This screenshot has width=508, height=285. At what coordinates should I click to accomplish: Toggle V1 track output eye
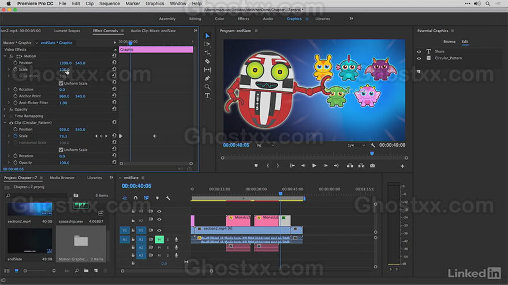(x=159, y=230)
